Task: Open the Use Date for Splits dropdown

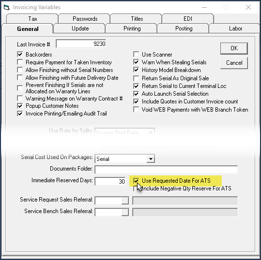Action: click(x=151, y=132)
